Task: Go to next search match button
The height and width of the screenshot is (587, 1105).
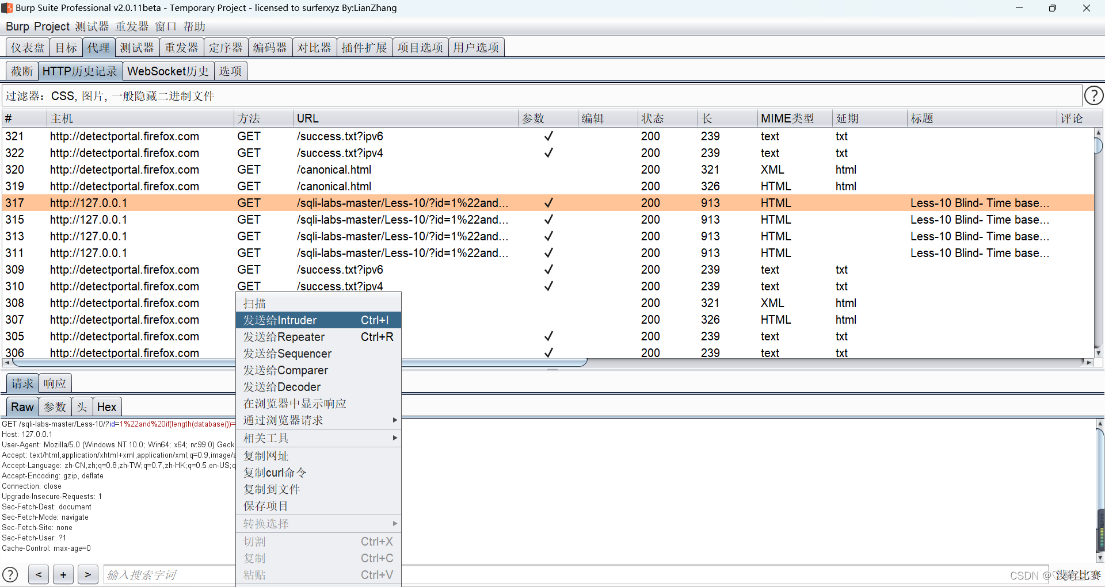Action: [88, 574]
